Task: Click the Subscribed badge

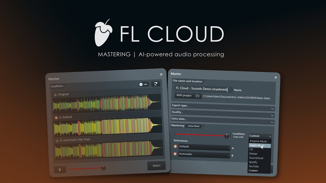Action: pos(194,126)
